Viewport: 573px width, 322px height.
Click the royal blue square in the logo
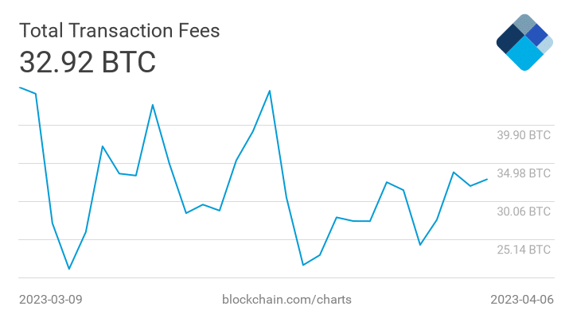536,35
